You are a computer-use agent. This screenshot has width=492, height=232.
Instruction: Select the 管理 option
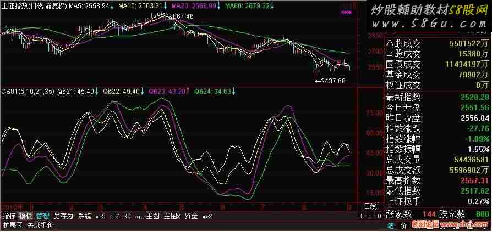pos(43,216)
